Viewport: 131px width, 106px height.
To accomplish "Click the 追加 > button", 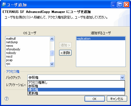I will tap(65, 45).
